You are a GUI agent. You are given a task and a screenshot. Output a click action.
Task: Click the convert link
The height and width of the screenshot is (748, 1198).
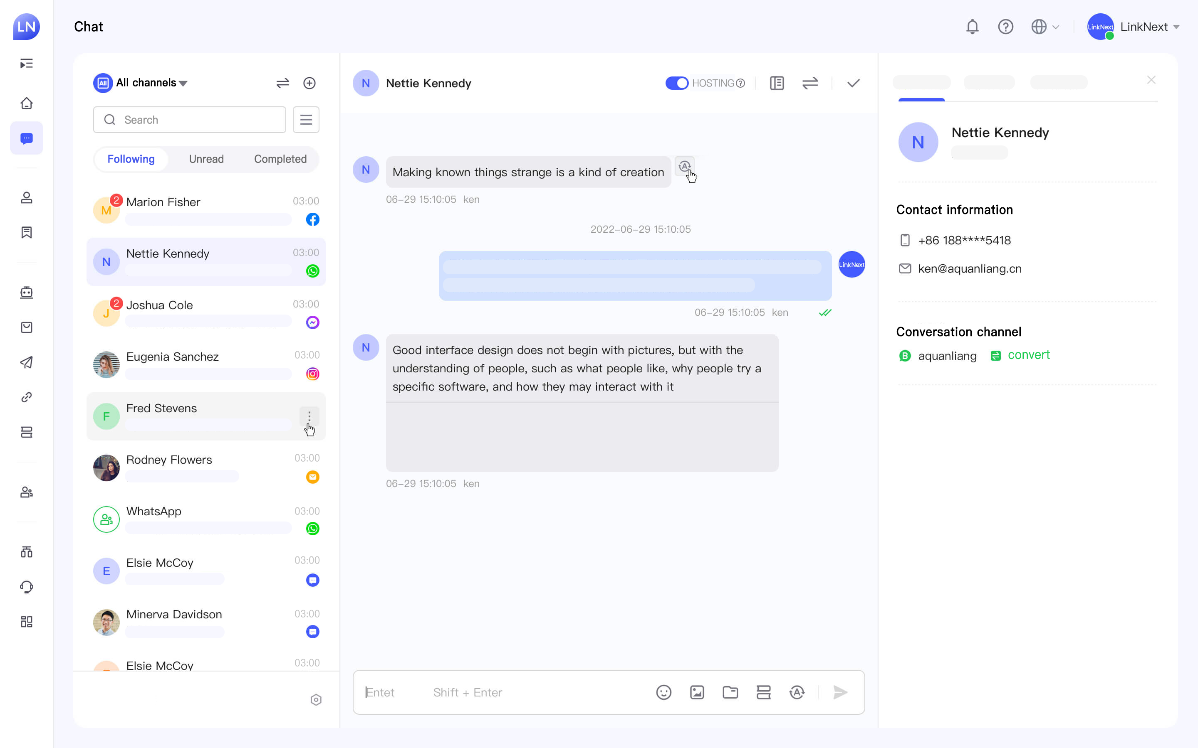tap(1028, 355)
